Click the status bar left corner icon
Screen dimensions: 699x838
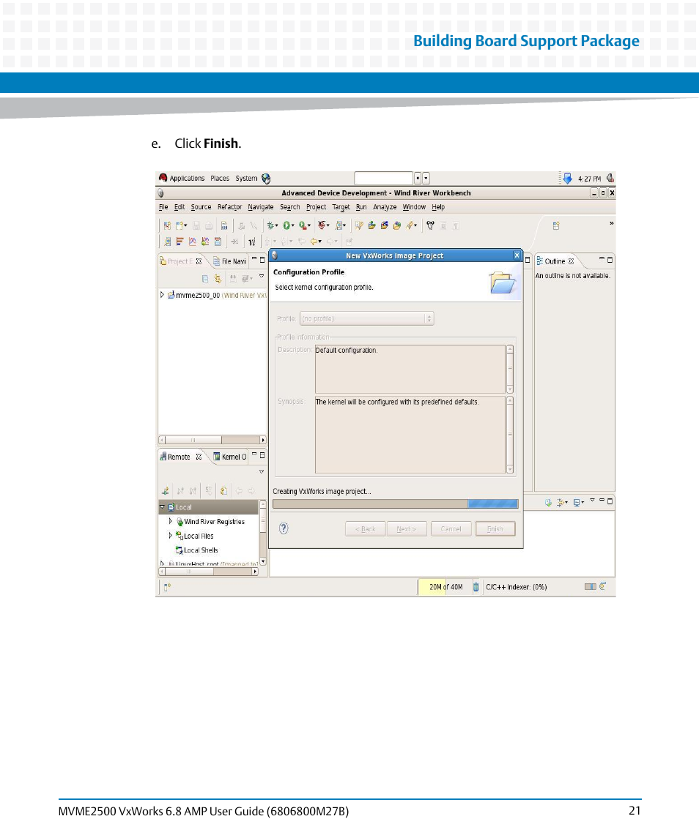[168, 587]
